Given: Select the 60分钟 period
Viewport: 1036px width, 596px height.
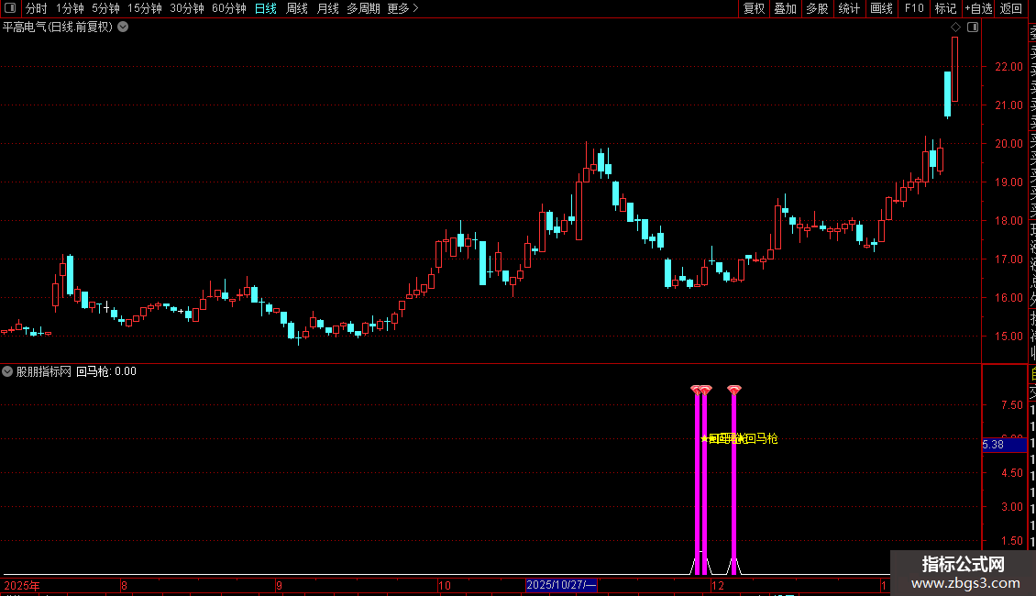Looking at the screenshot, I should [x=229, y=8].
